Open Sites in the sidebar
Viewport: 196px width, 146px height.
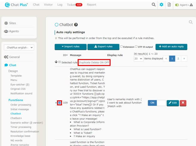(10, 23)
